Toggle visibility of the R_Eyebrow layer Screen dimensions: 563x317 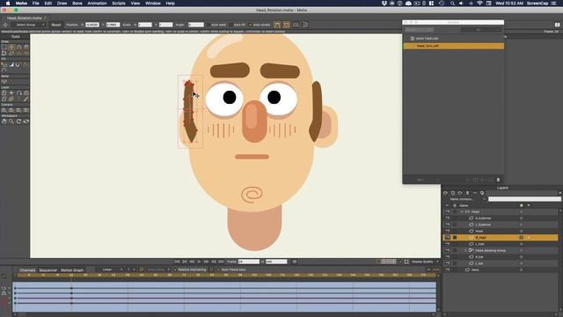click(x=448, y=218)
